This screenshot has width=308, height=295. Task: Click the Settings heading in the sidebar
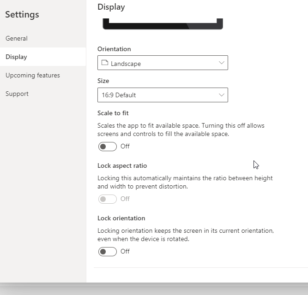pos(22,15)
